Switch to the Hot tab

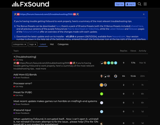coord(52,44)
